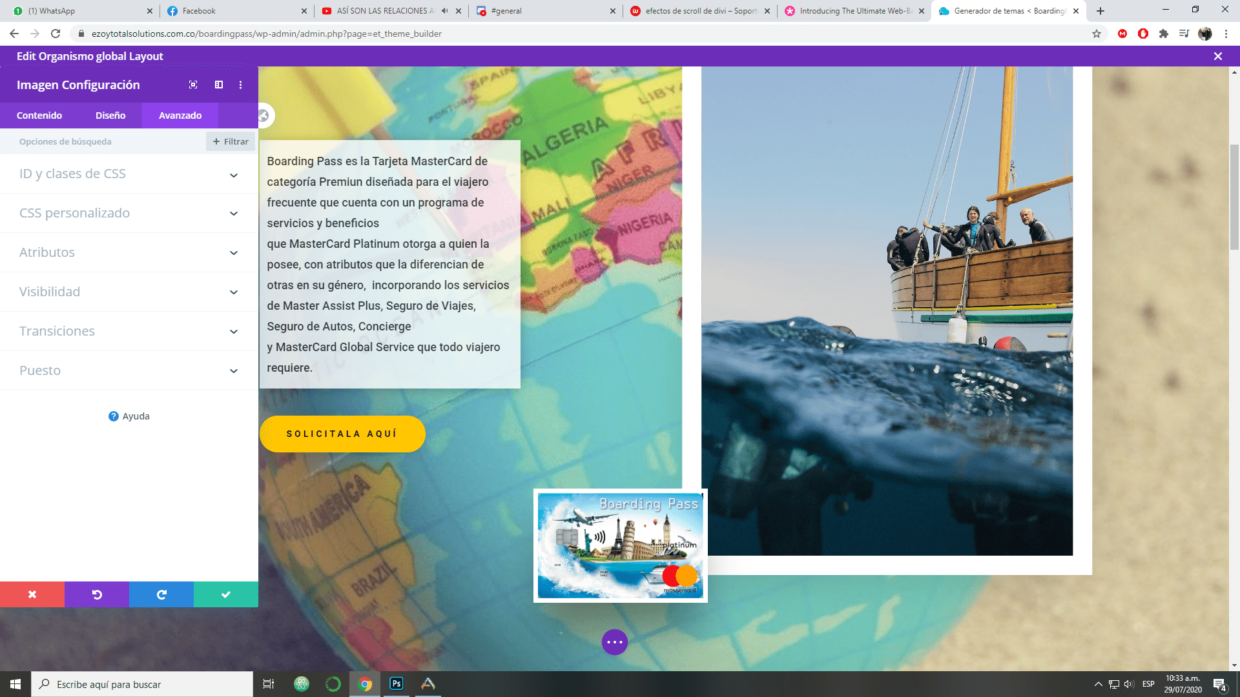Click the browser back arrow

(x=14, y=34)
